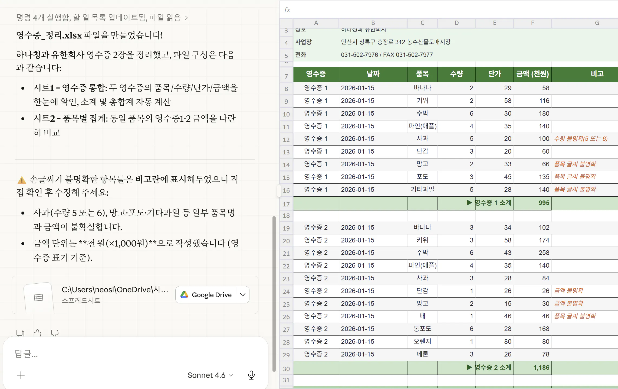Click the fx formula bar icon
This screenshot has height=389, width=618.
point(287,10)
